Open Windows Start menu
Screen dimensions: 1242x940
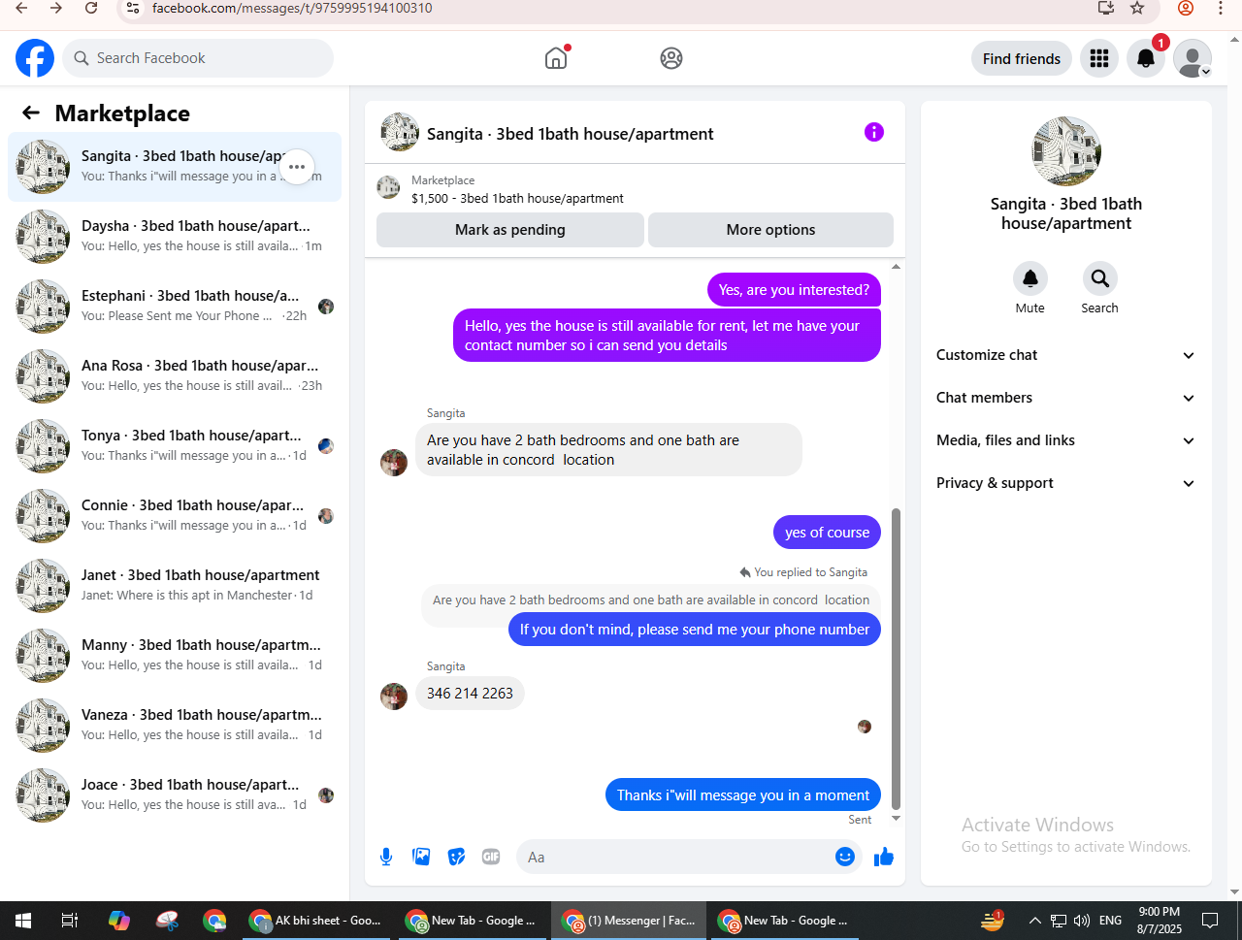(x=23, y=921)
